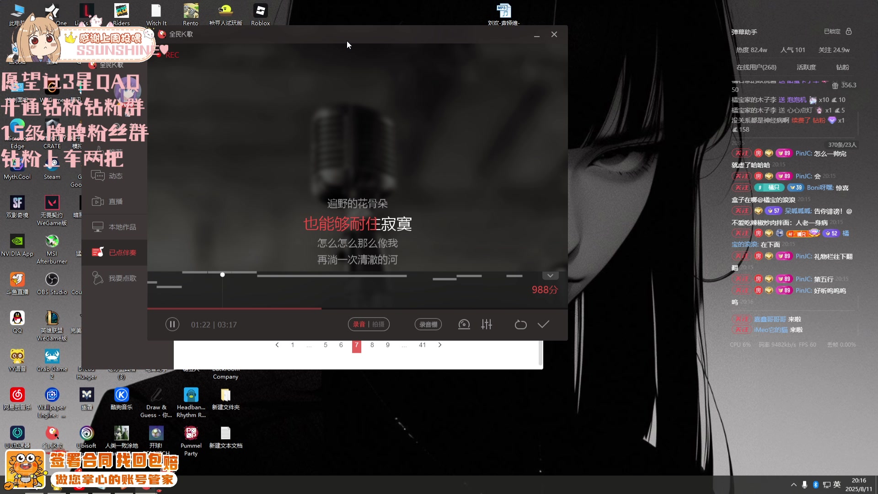Switch to 在线用户(268) tab
This screenshot has height=494, width=878.
point(756,67)
